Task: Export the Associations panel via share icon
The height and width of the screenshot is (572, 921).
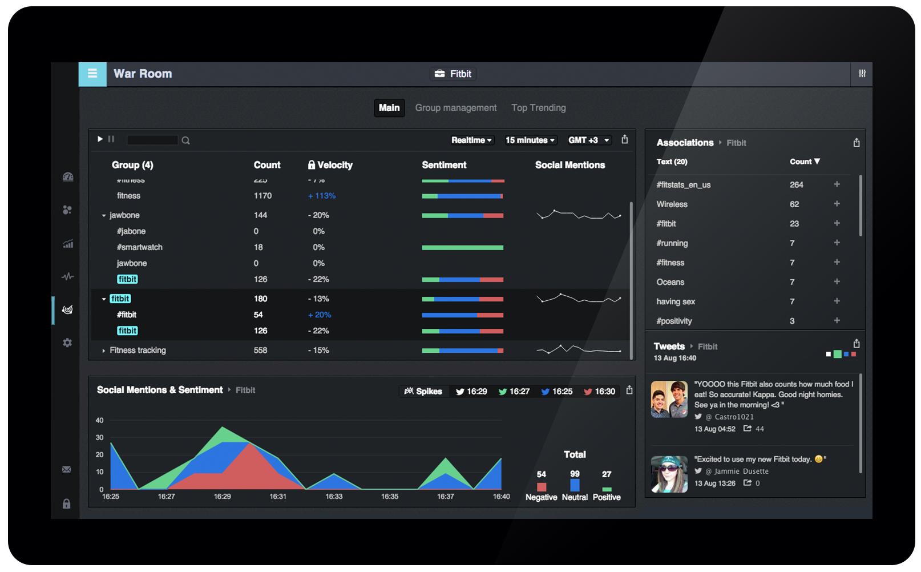Action: [x=857, y=143]
